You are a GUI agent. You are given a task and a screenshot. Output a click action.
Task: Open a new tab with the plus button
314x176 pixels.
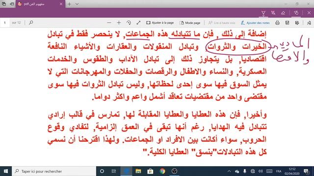click(x=69, y=4)
